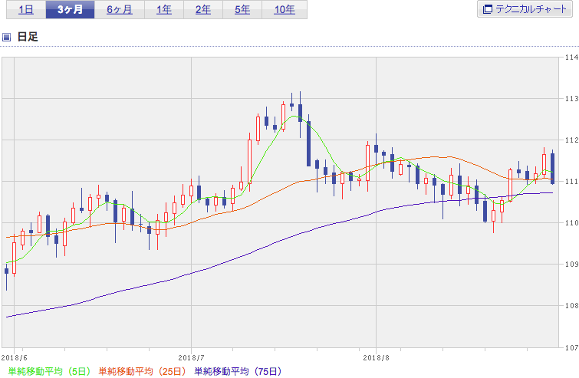Click the 109 price axis label
This screenshot has width=579, height=378.
(x=571, y=264)
